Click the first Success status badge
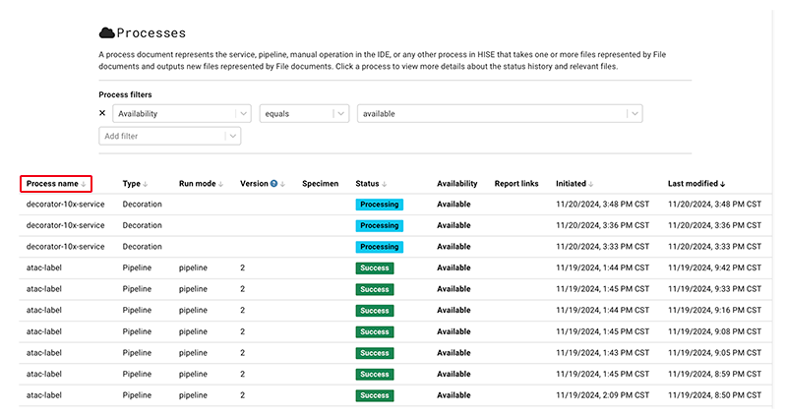787x415 pixels. click(x=374, y=267)
